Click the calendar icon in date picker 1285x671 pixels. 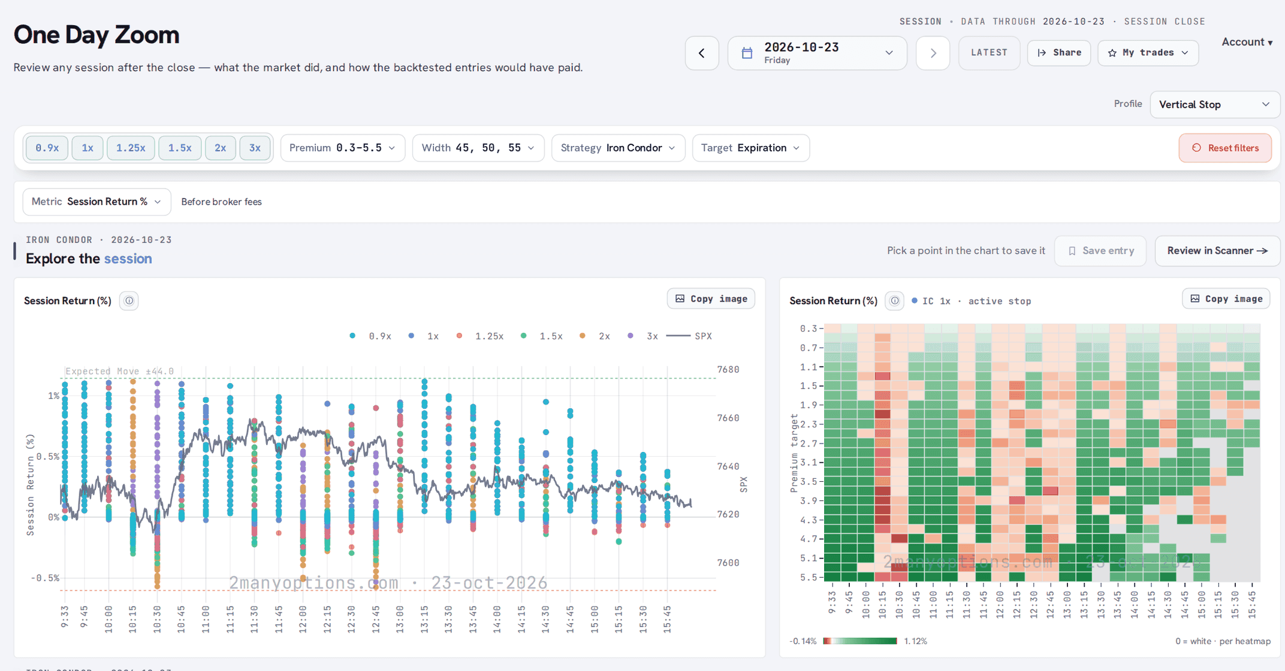pos(747,53)
